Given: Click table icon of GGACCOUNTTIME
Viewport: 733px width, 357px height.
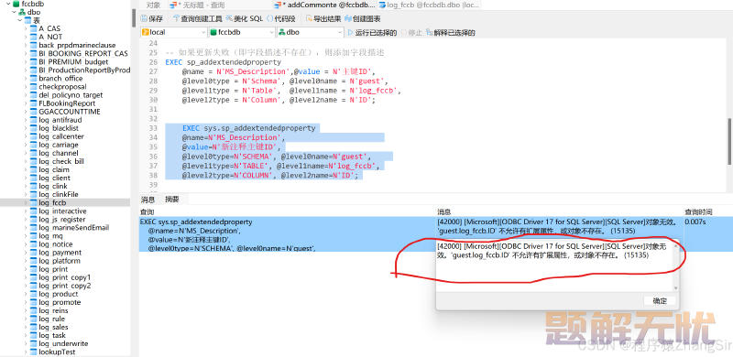Looking at the screenshot, I should click(x=33, y=112).
